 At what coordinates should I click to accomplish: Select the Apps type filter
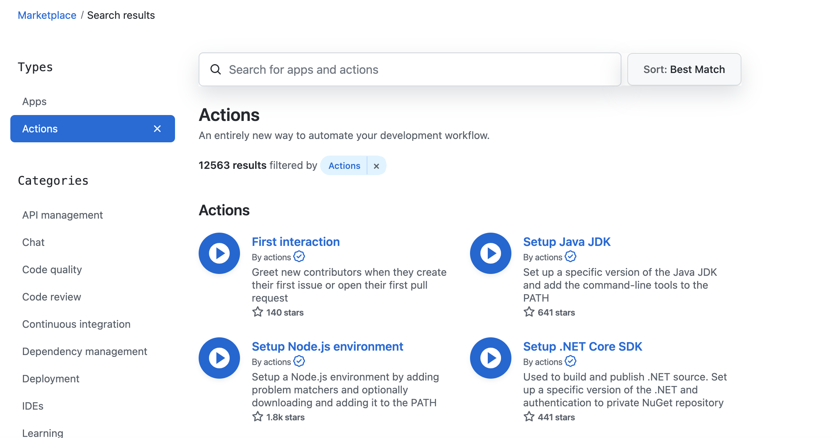34,101
